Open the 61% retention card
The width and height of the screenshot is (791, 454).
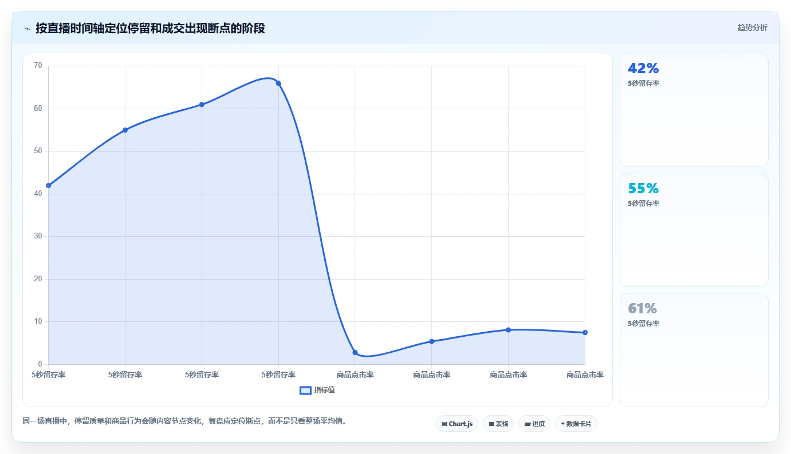694,350
